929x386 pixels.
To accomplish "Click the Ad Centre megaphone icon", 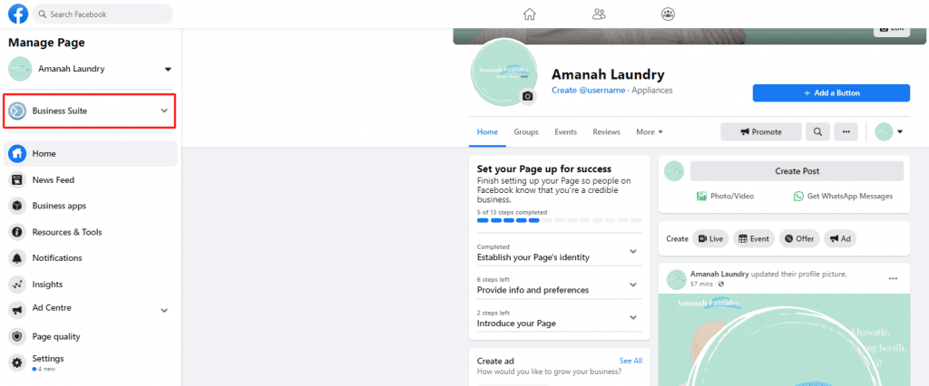I will (17, 310).
